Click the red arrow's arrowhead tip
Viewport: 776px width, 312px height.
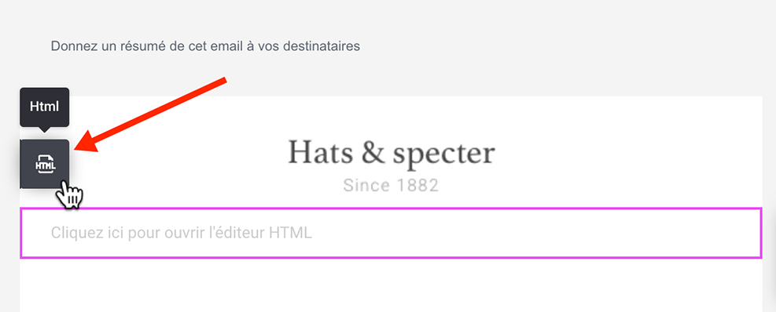click(x=78, y=145)
